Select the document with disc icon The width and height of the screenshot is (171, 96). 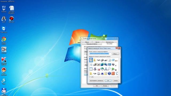(109, 60)
